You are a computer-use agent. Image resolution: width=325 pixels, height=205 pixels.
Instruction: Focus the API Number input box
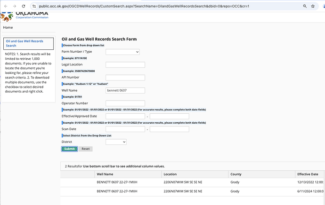(x=125, y=78)
